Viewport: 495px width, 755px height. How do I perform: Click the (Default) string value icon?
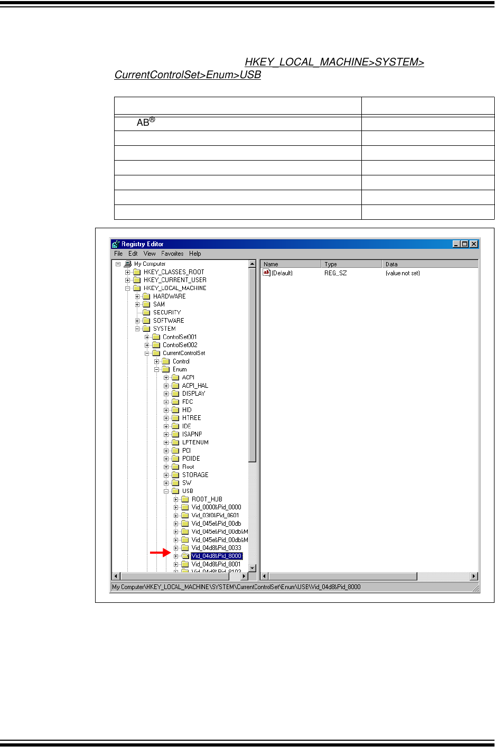(267, 273)
